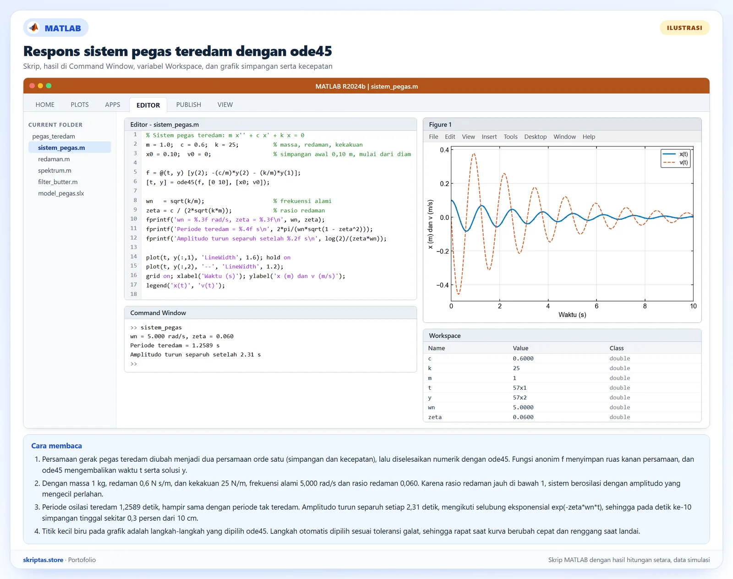Click the Editor - sistem_pegas.m panel title

pyautogui.click(x=164, y=125)
